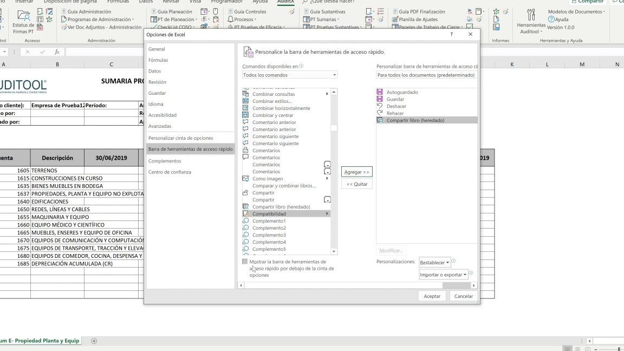Open the Programador ribbon tab
This screenshot has width=624, height=351.
coord(227,2)
